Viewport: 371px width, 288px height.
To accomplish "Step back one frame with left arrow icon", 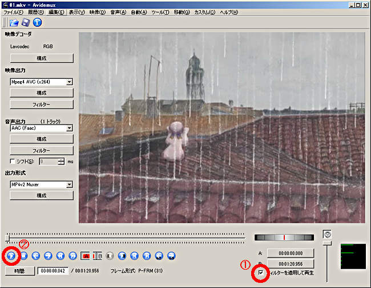I will [36, 256].
